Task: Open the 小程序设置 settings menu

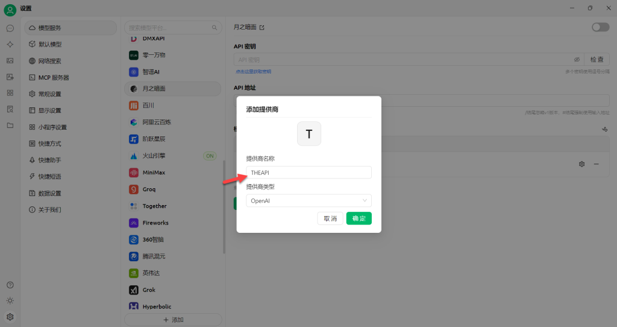Action: point(70,127)
